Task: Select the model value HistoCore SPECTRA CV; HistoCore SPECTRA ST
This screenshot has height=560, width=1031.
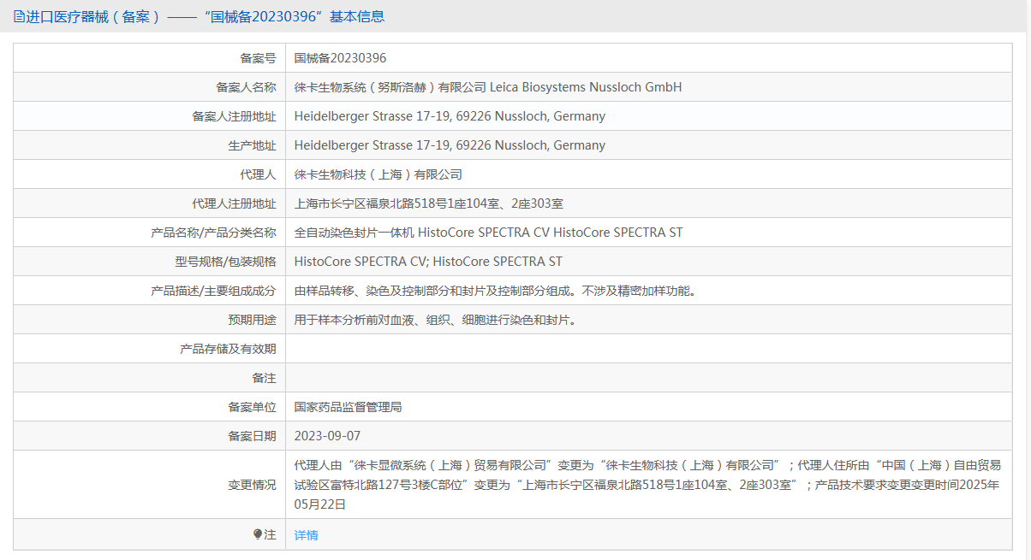Action: click(428, 262)
